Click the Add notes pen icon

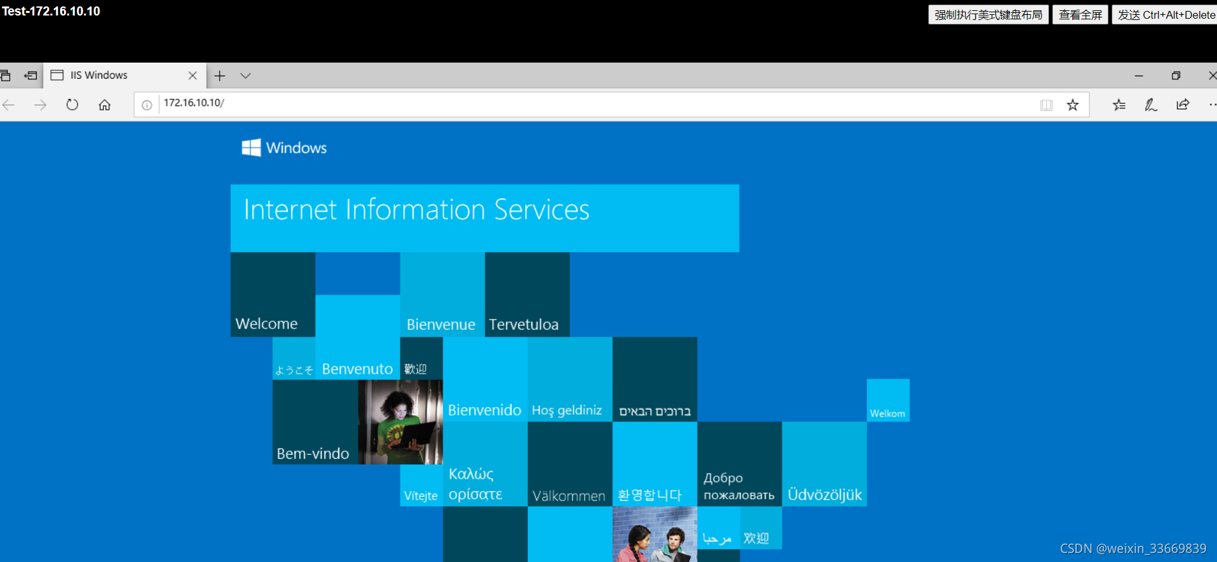tap(1151, 105)
